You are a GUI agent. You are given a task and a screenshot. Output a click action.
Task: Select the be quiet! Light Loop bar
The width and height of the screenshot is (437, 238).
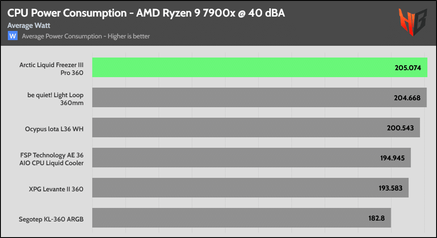coord(259,98)
